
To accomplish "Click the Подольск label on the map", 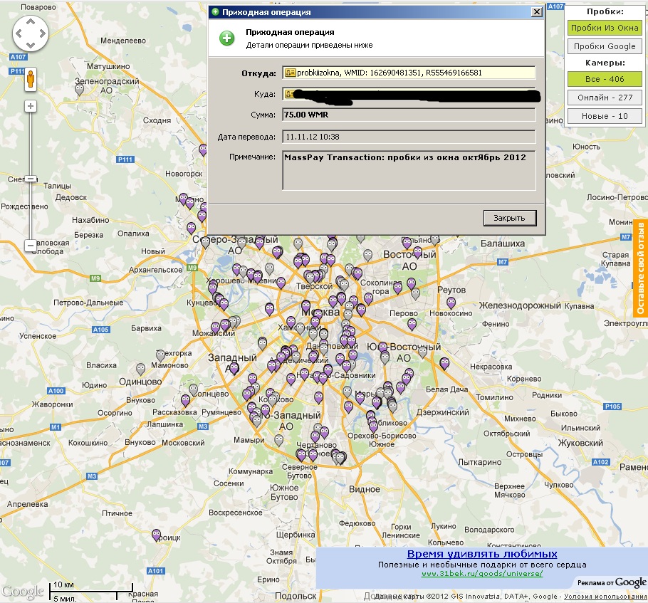I will [x=296, y=596].
